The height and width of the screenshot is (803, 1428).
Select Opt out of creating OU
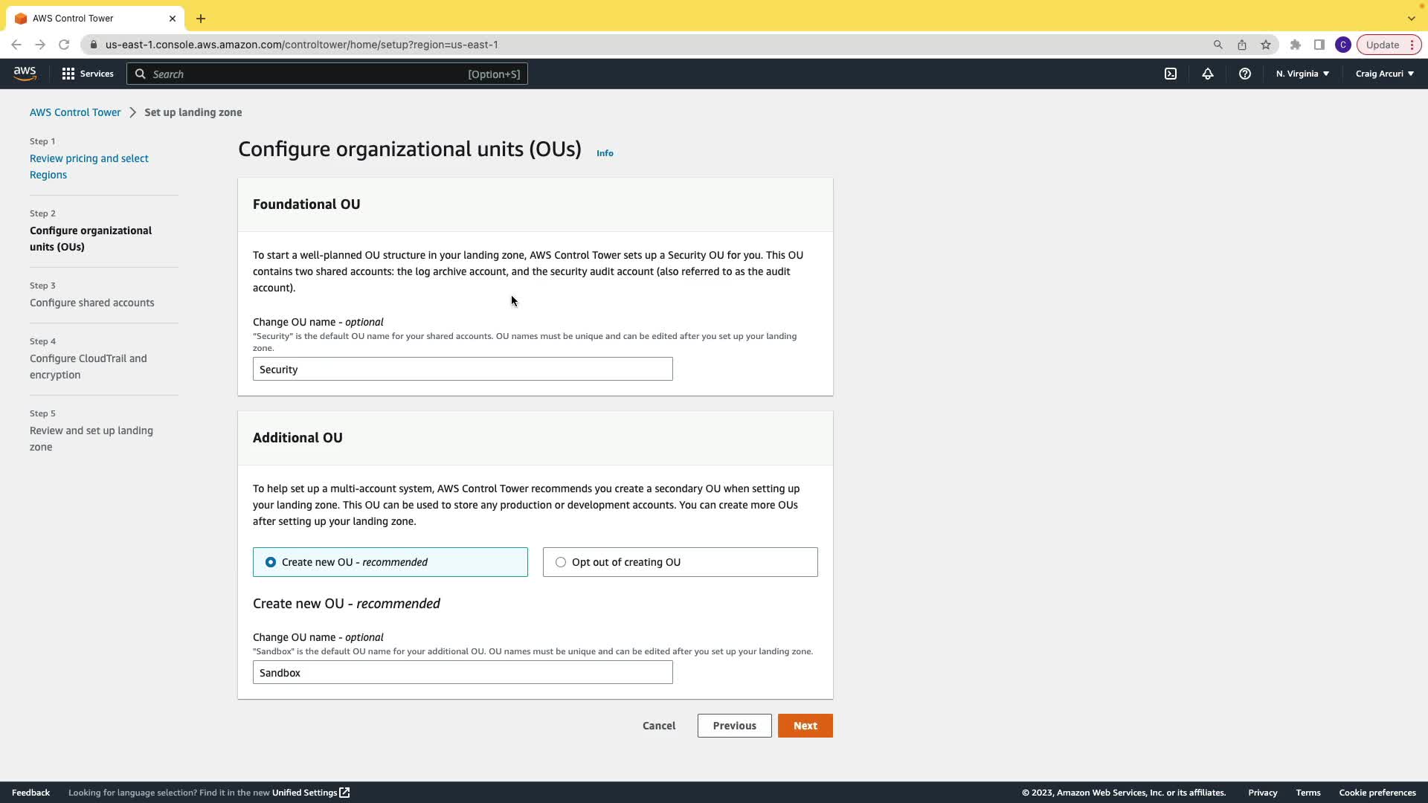pyautogui.click(x=561, y=562)
